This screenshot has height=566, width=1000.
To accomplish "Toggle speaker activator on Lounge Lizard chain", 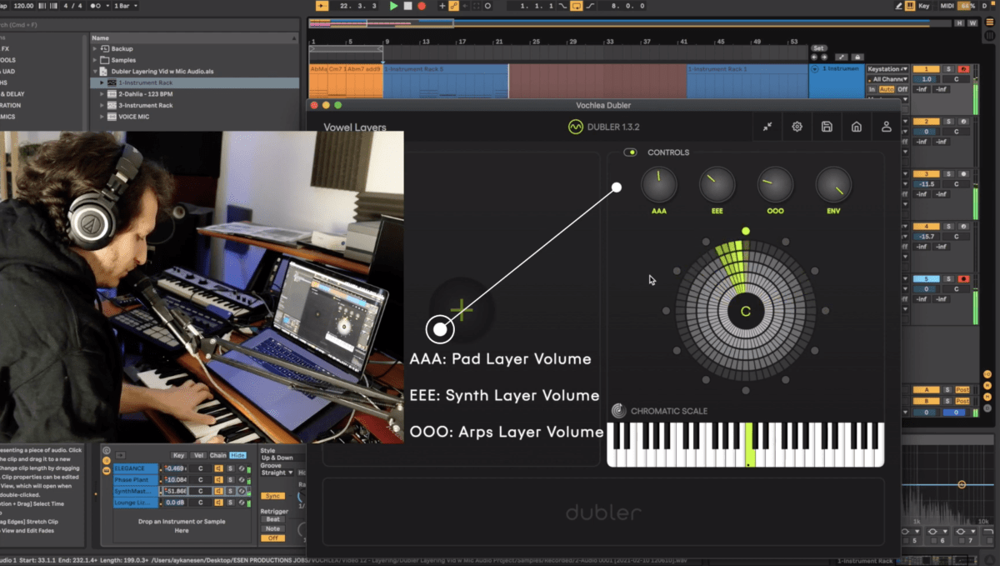I will tap(218, 503).
